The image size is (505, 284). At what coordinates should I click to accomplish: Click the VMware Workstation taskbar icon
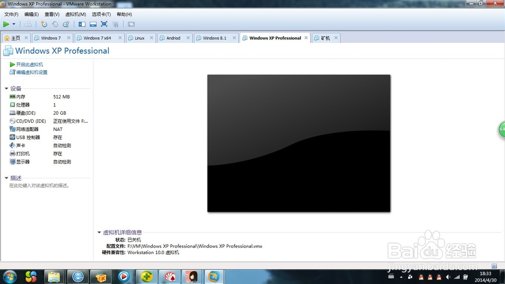pos(214,276)
